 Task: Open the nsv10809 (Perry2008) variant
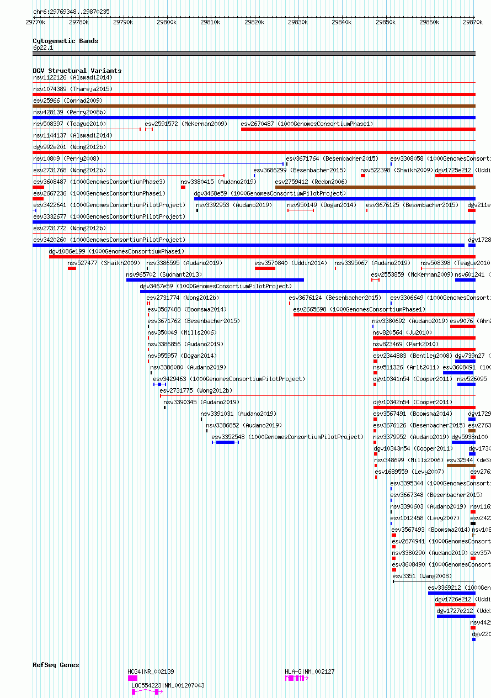66,158
